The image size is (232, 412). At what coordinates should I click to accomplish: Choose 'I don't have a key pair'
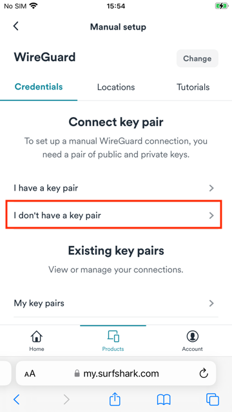(x=114, y=214)
